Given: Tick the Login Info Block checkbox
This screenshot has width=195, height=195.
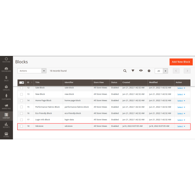Looking at the screenshot, I should point(21,120).
